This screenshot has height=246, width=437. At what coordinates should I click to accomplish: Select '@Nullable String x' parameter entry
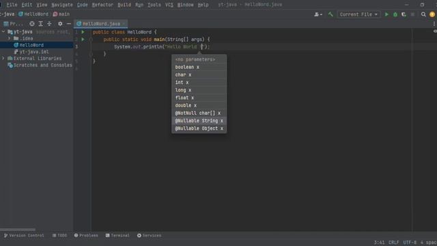(x=199, y=121)
